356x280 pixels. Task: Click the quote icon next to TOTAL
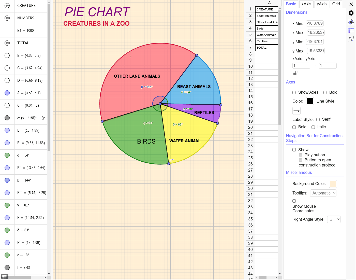point(7,43)
